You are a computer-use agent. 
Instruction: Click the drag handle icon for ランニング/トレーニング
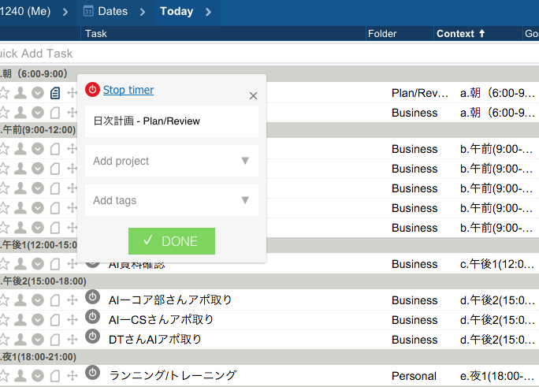(72, 376)
